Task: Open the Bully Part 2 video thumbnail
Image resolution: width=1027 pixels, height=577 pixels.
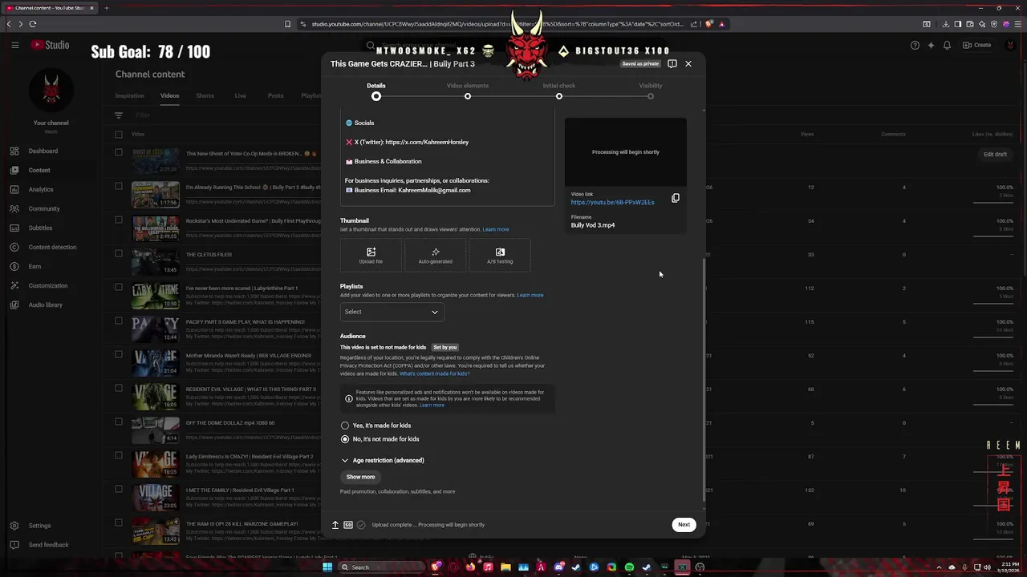Action: tap(156, 195)
